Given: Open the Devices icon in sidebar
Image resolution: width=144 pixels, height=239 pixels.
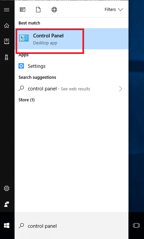Looking at the screenshot, I should pos(6,57).
